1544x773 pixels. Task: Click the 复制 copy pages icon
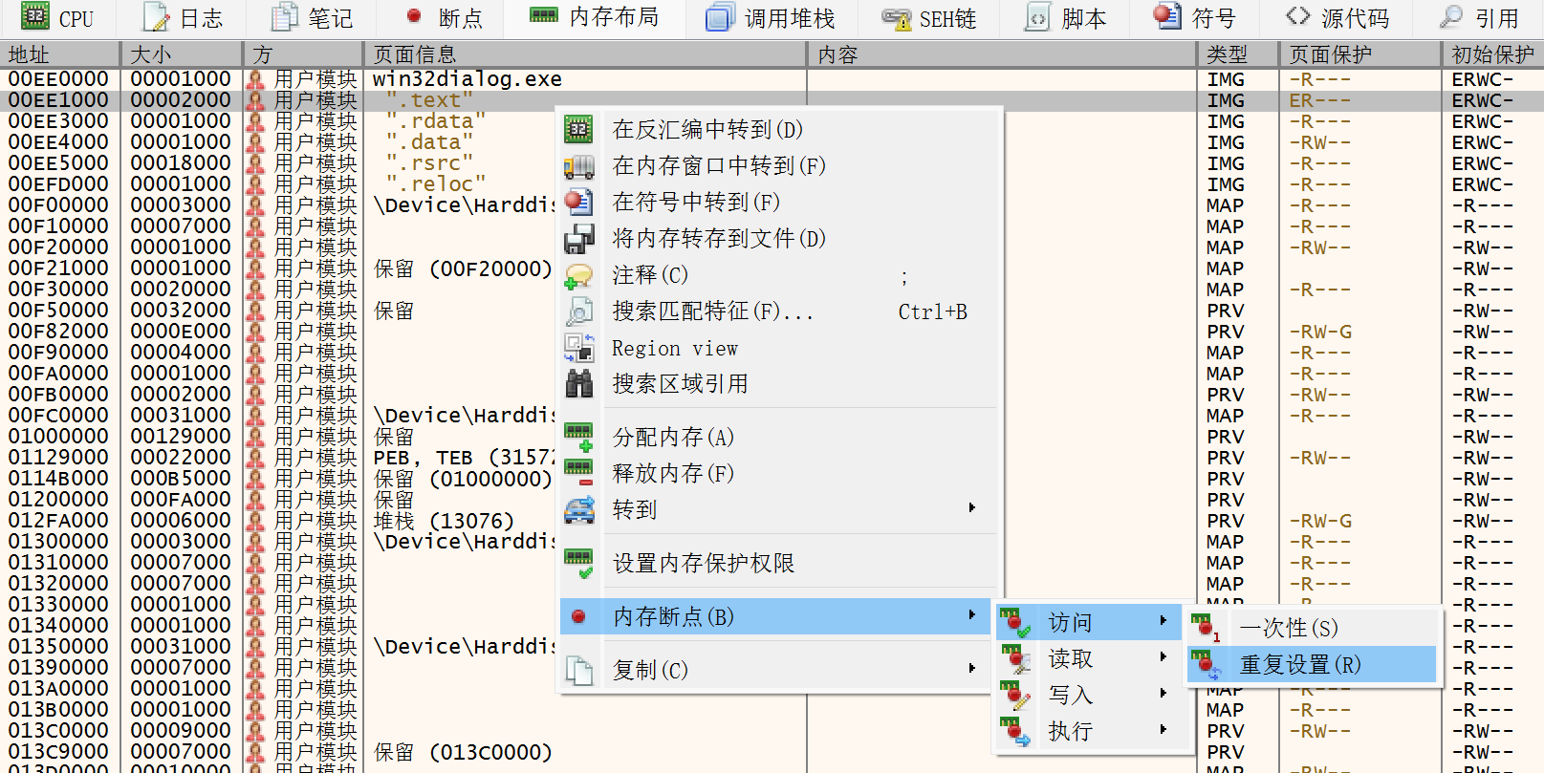578,671
